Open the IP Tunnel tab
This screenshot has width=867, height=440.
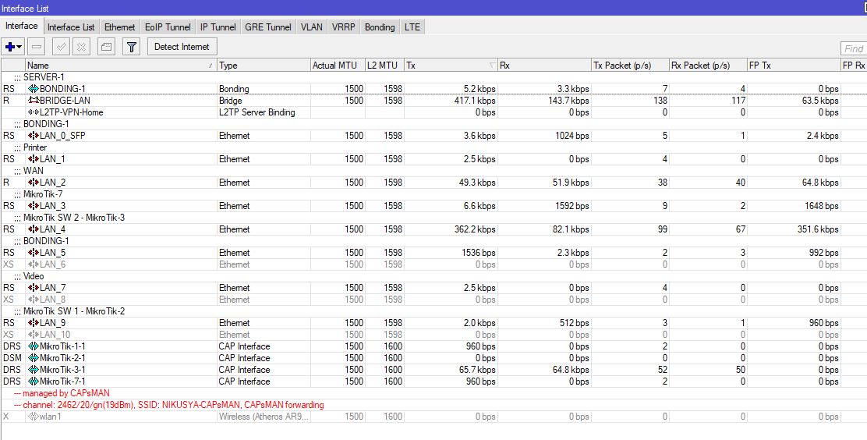(218, 27)
